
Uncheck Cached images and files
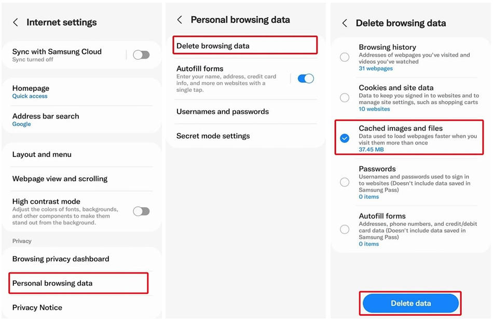345,138
